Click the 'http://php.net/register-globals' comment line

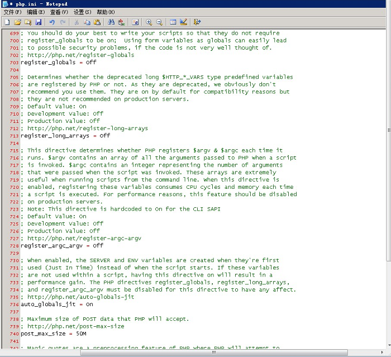coord(77,55)
